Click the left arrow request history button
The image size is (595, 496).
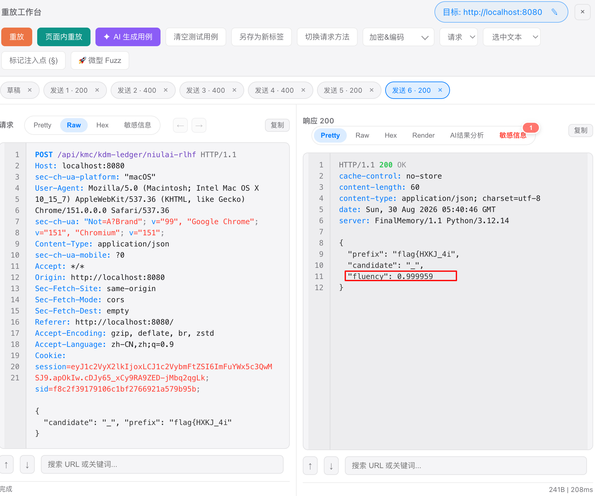(180, 125)
